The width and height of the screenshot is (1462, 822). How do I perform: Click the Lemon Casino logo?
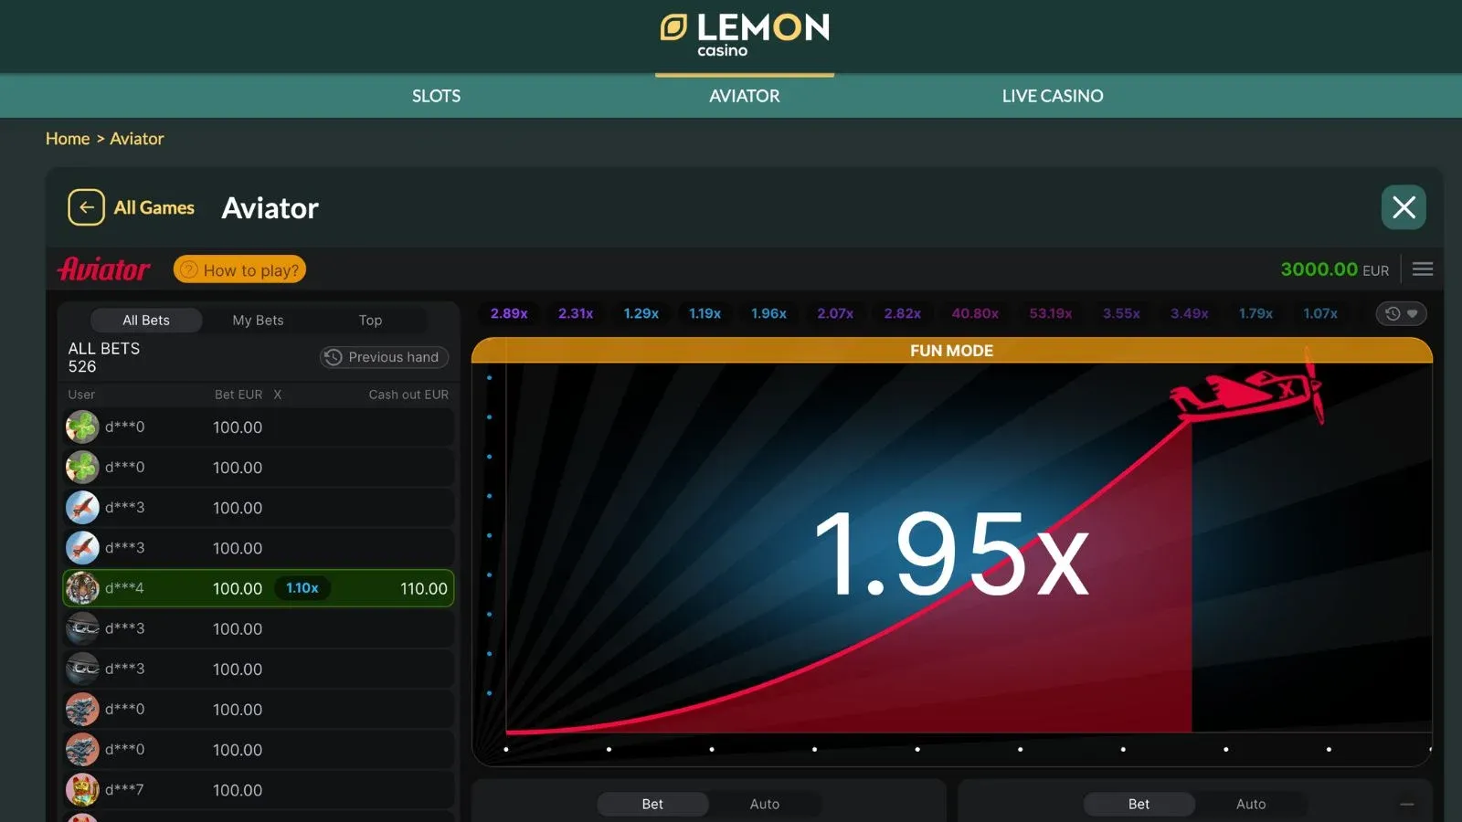tap(745, 35)
